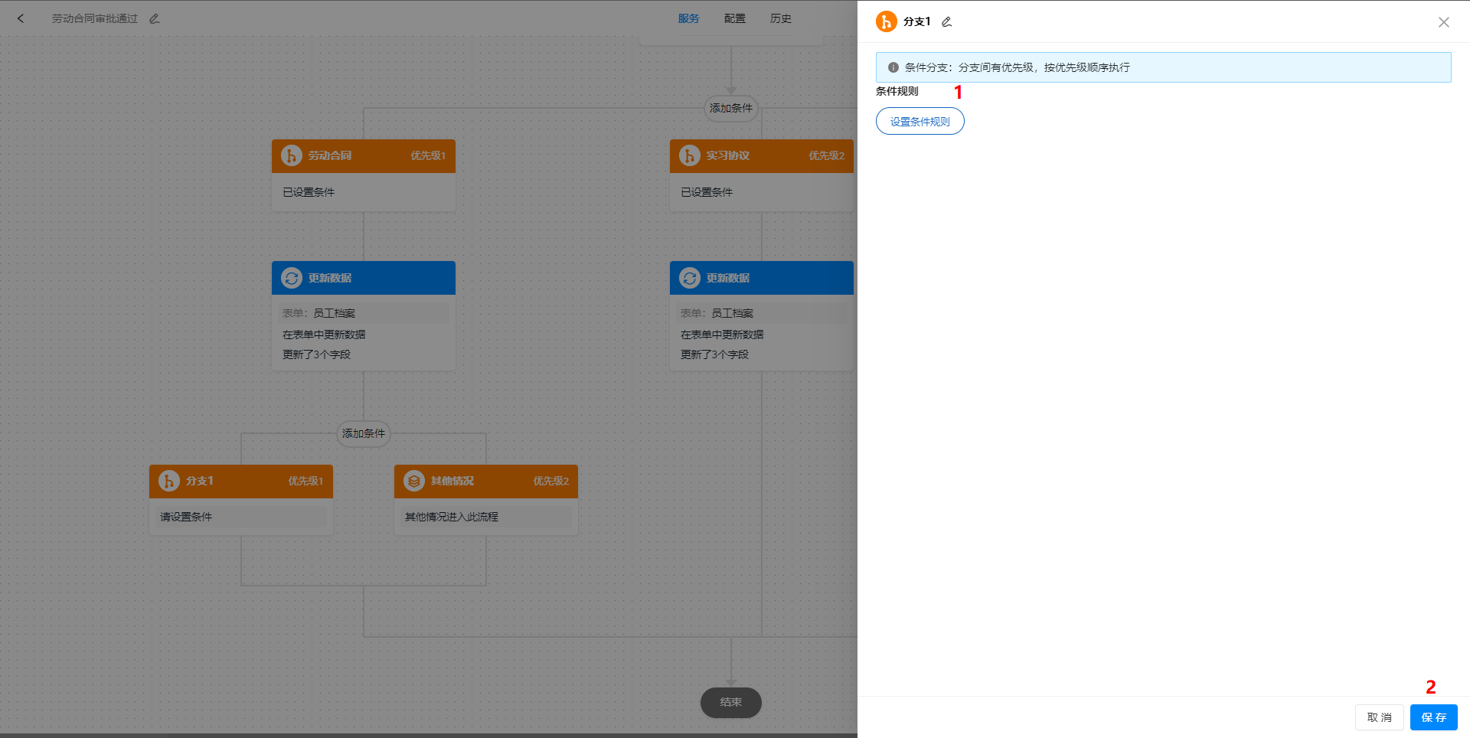Click the pencil icon beside 劳动合同审批通过 title
Screen dimensions: 1470x738
click(153, 18)
